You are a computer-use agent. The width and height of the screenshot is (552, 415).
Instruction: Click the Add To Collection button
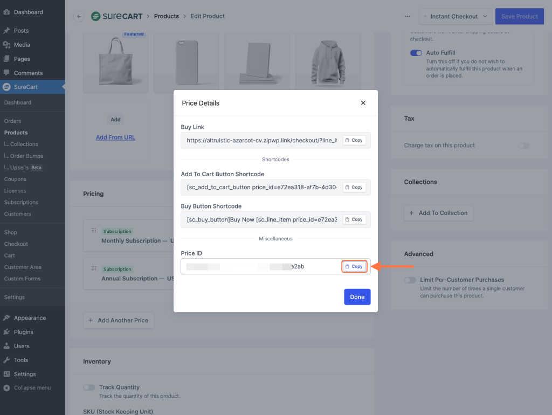pyautogui.click(x=438, y=213)
